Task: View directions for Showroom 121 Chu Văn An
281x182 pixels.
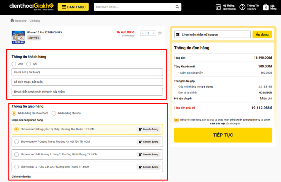Action: coord(149,167)
